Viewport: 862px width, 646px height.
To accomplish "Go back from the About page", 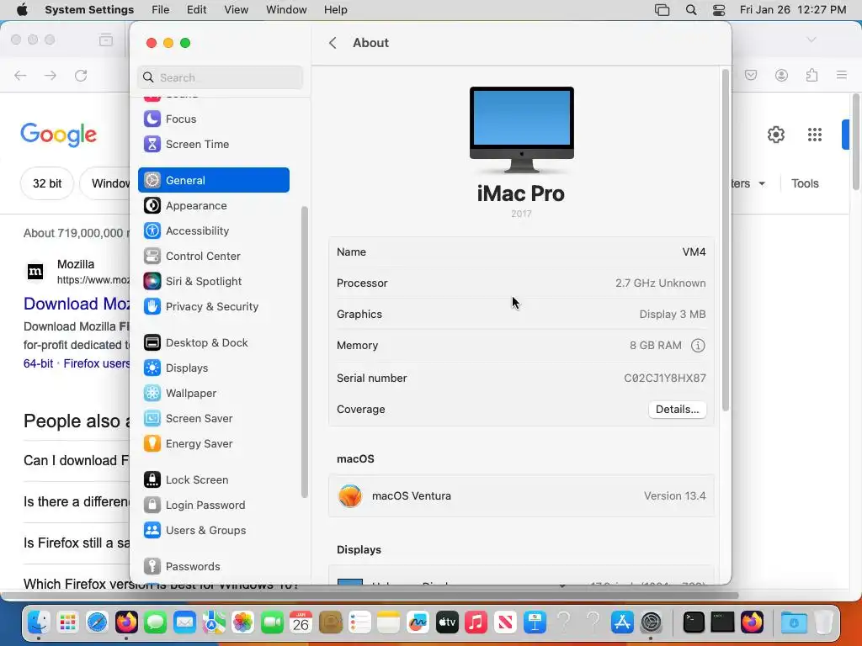I will 333,43.
